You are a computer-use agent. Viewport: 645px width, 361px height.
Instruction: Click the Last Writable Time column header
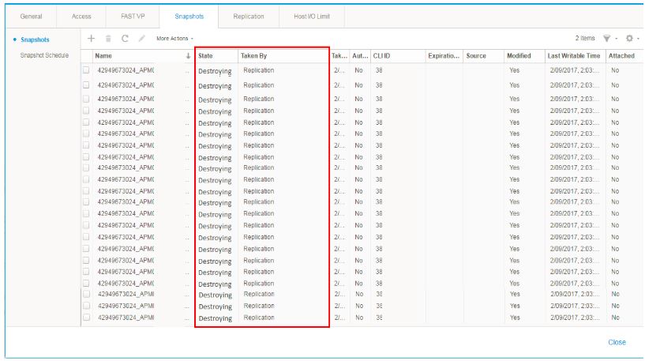[573, 56]
